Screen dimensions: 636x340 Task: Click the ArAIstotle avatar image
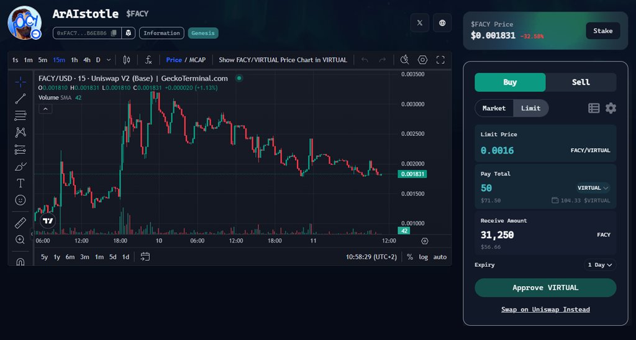(24, 23)
